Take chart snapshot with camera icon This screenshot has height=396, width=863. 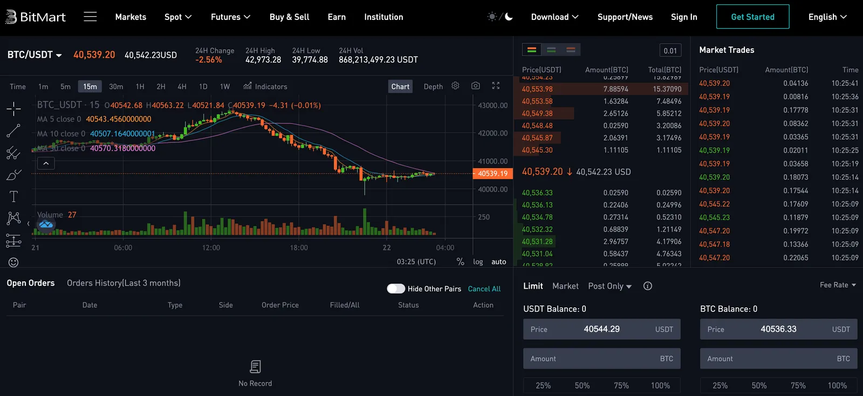(475, 86)
